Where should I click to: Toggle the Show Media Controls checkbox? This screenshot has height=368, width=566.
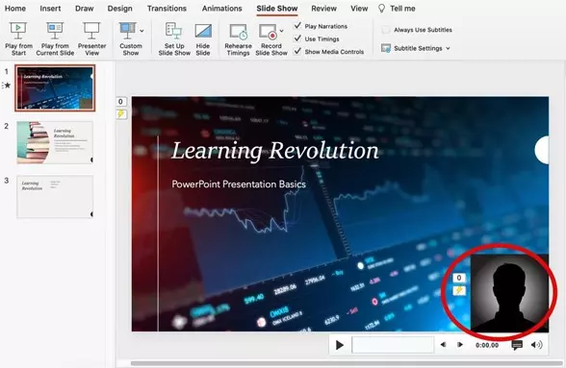pos(297,51)
